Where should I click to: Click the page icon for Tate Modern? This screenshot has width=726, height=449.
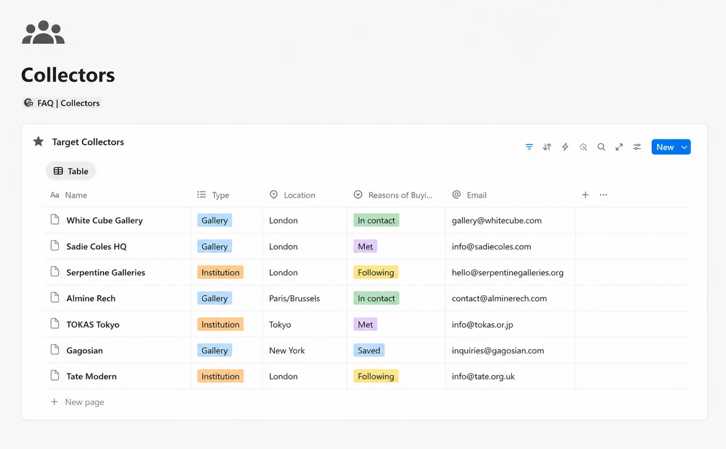(55, 376)
